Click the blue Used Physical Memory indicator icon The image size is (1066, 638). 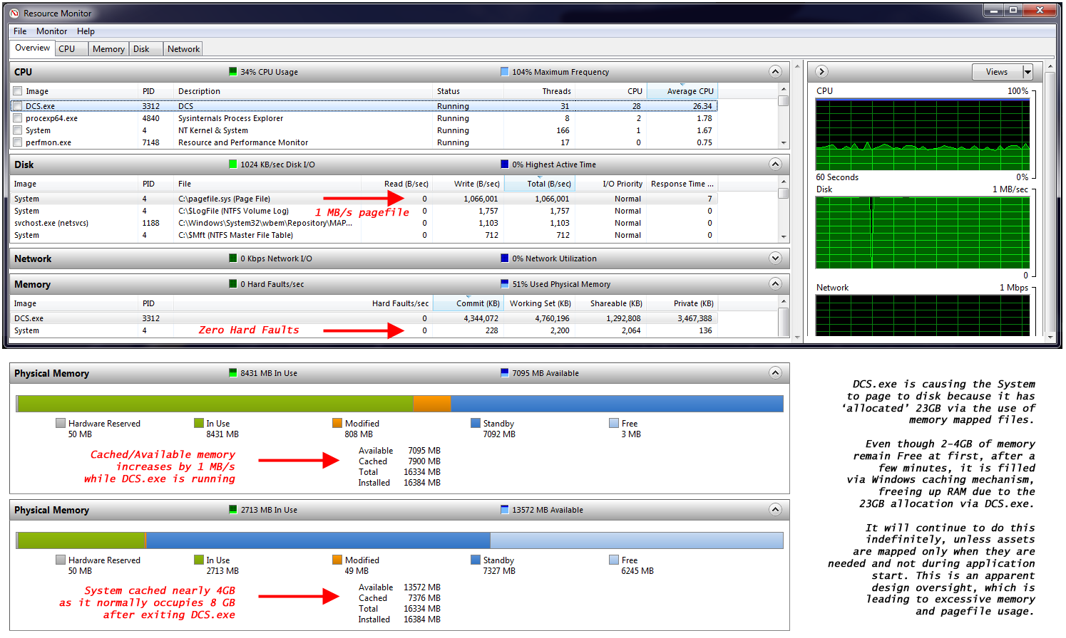point(505,284)
